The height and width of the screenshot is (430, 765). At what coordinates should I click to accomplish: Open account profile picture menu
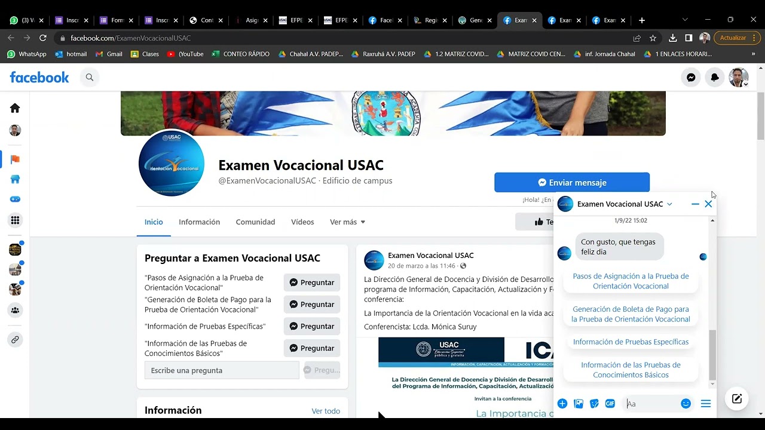click(x=739, y=78)
